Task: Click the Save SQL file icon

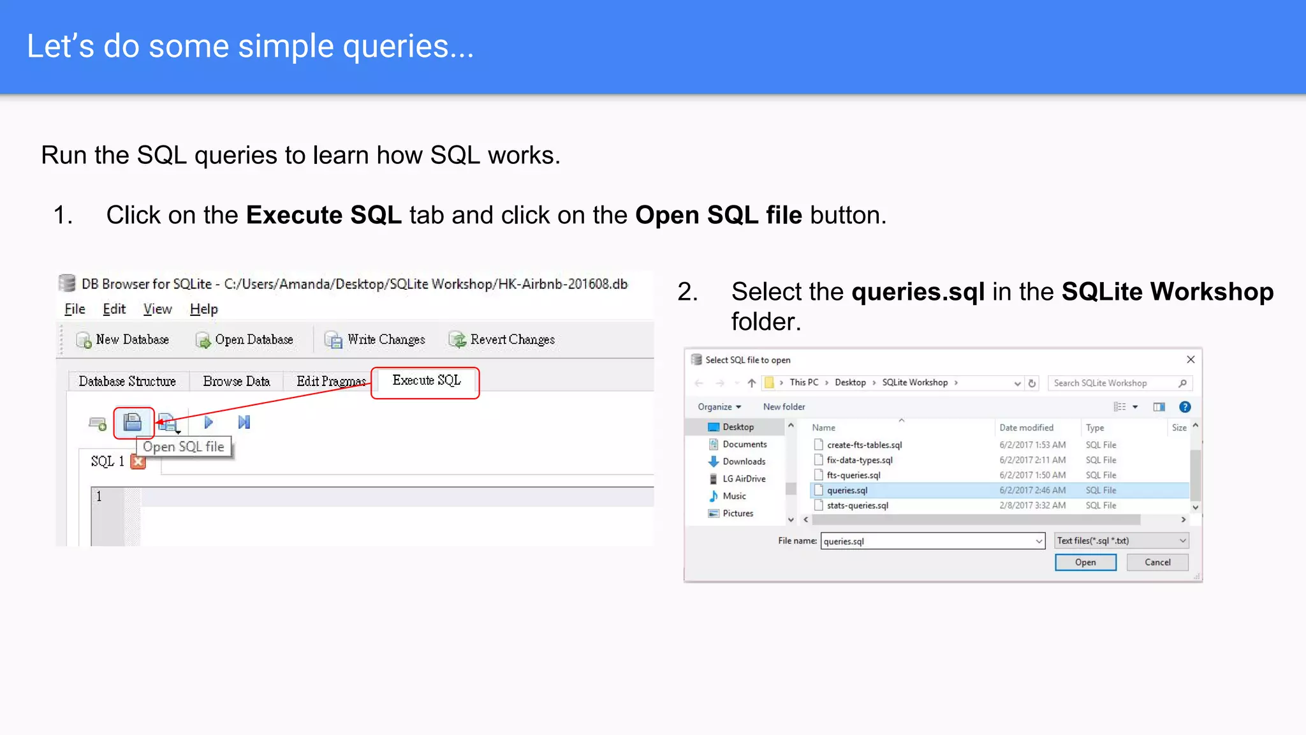Action: [x=168, y=423]
